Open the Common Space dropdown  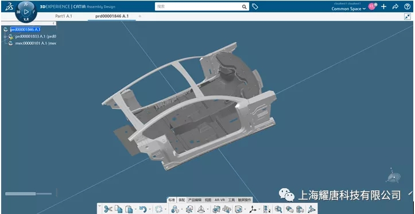348,9
